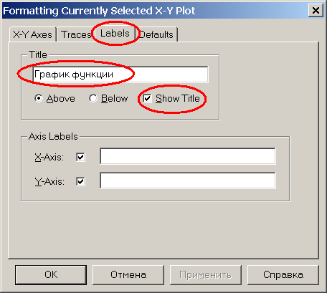Screen dimensions: 327x293
Task: Switch to the X-Y Axes tab
Action: click(33, 34)
